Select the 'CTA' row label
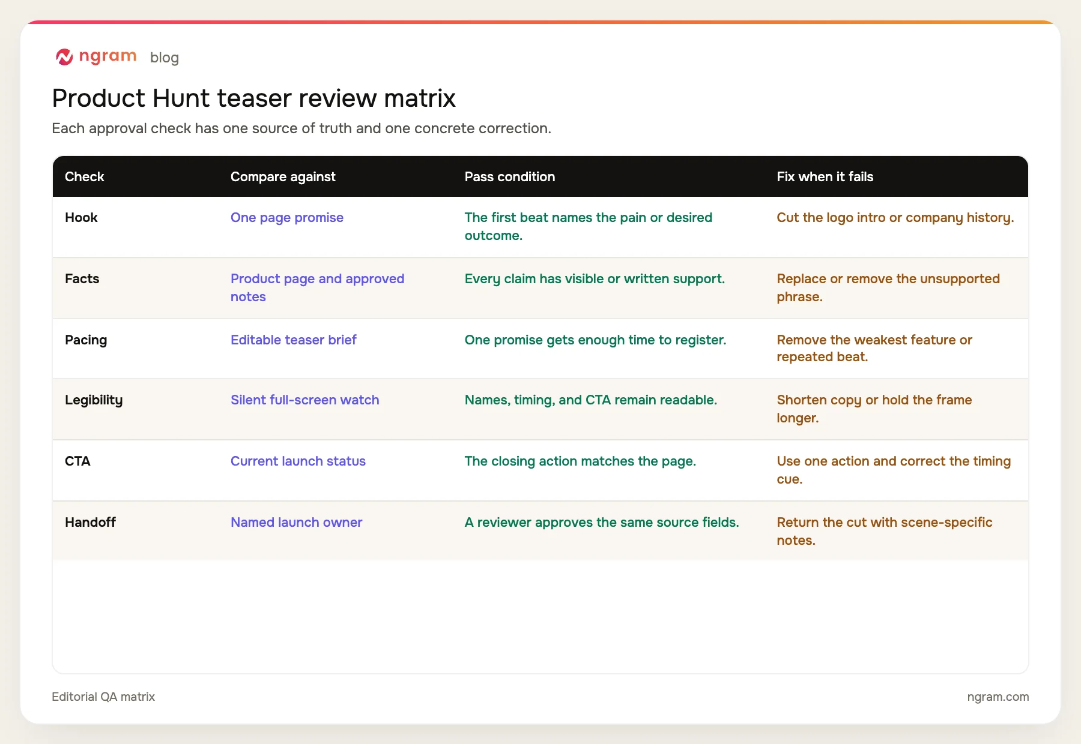 tap(77, 461)
